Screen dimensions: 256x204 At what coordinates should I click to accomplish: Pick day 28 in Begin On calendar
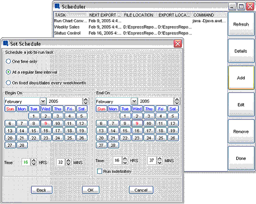(x=22, y=145)
